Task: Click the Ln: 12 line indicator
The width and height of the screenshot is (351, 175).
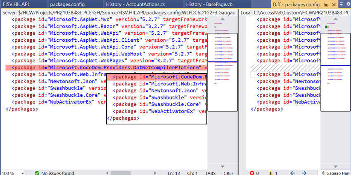Action: tap(174, 173)
